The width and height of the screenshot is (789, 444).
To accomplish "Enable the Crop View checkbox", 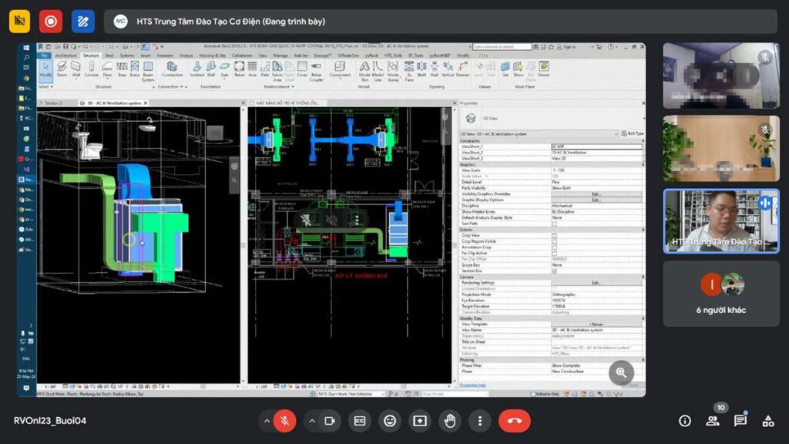I will 555,235.
